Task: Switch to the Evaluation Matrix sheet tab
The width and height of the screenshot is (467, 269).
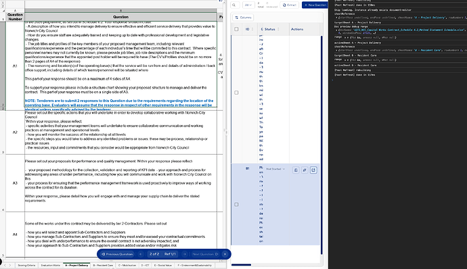Action: click(50, 265)
